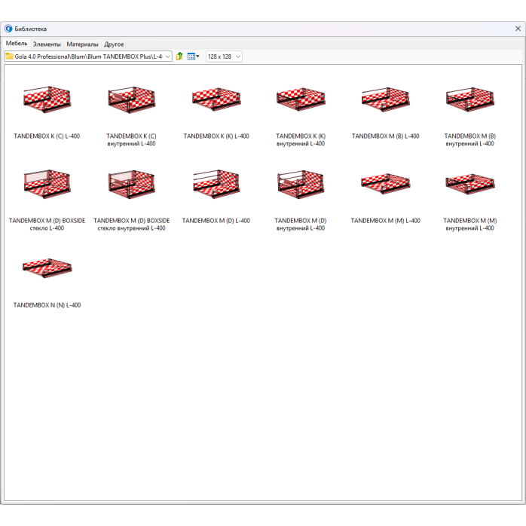
Task: Click the Library window app icon
Action: click(8, 29)
